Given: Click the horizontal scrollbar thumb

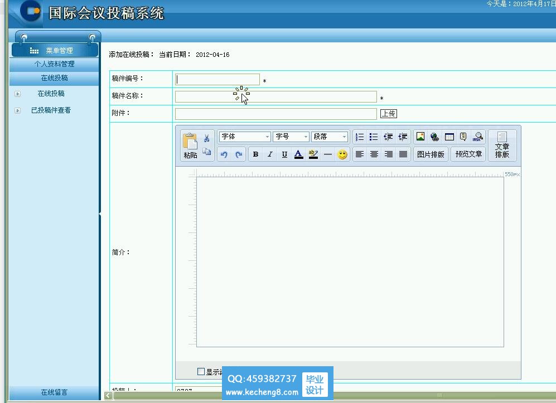Looking at the screenshot, I should pyautogui.click(x=439, y=396).
